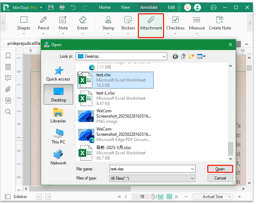The image size is (256, 204).
Task: Expand the Measure tool dropdown arrow
Action: click(197, 34)
